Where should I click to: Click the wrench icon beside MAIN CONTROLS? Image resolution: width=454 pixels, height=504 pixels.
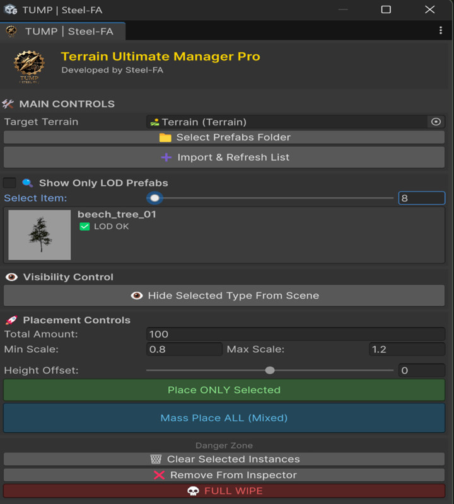(8, 104)
